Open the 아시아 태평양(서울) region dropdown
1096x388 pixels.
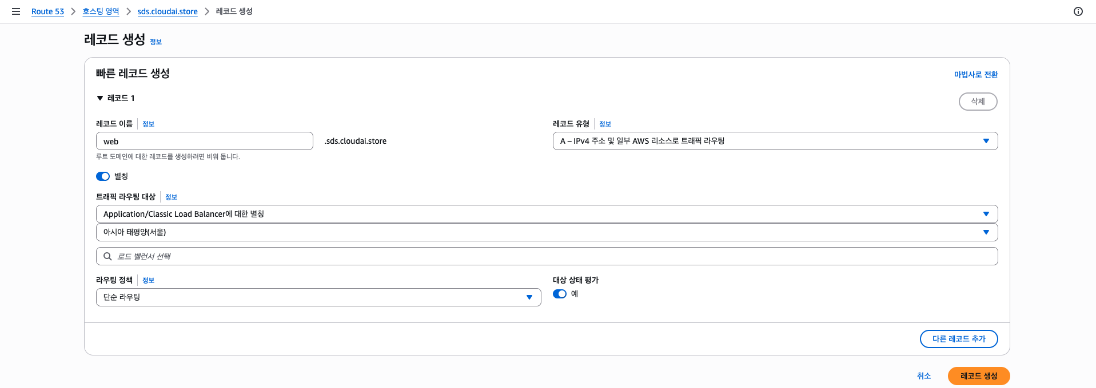(x=547, y=232)
